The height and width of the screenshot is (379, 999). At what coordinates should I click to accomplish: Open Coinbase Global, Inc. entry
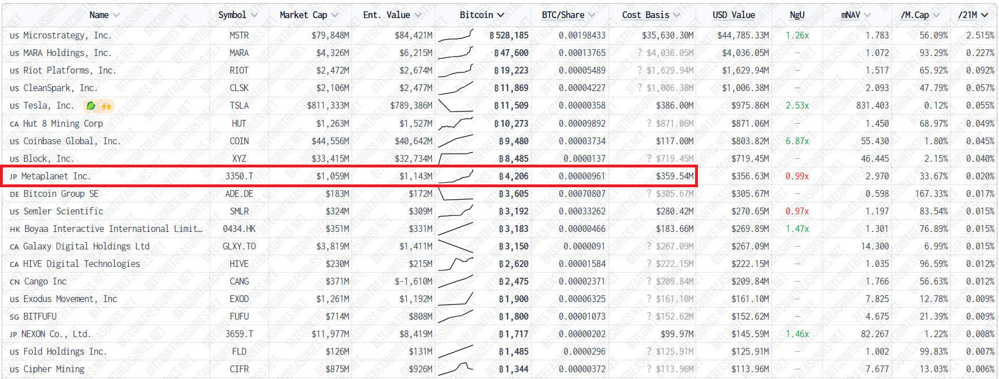(72, 141)
